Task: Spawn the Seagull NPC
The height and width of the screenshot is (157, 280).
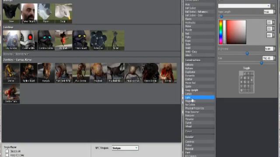Action: (63, 13)
